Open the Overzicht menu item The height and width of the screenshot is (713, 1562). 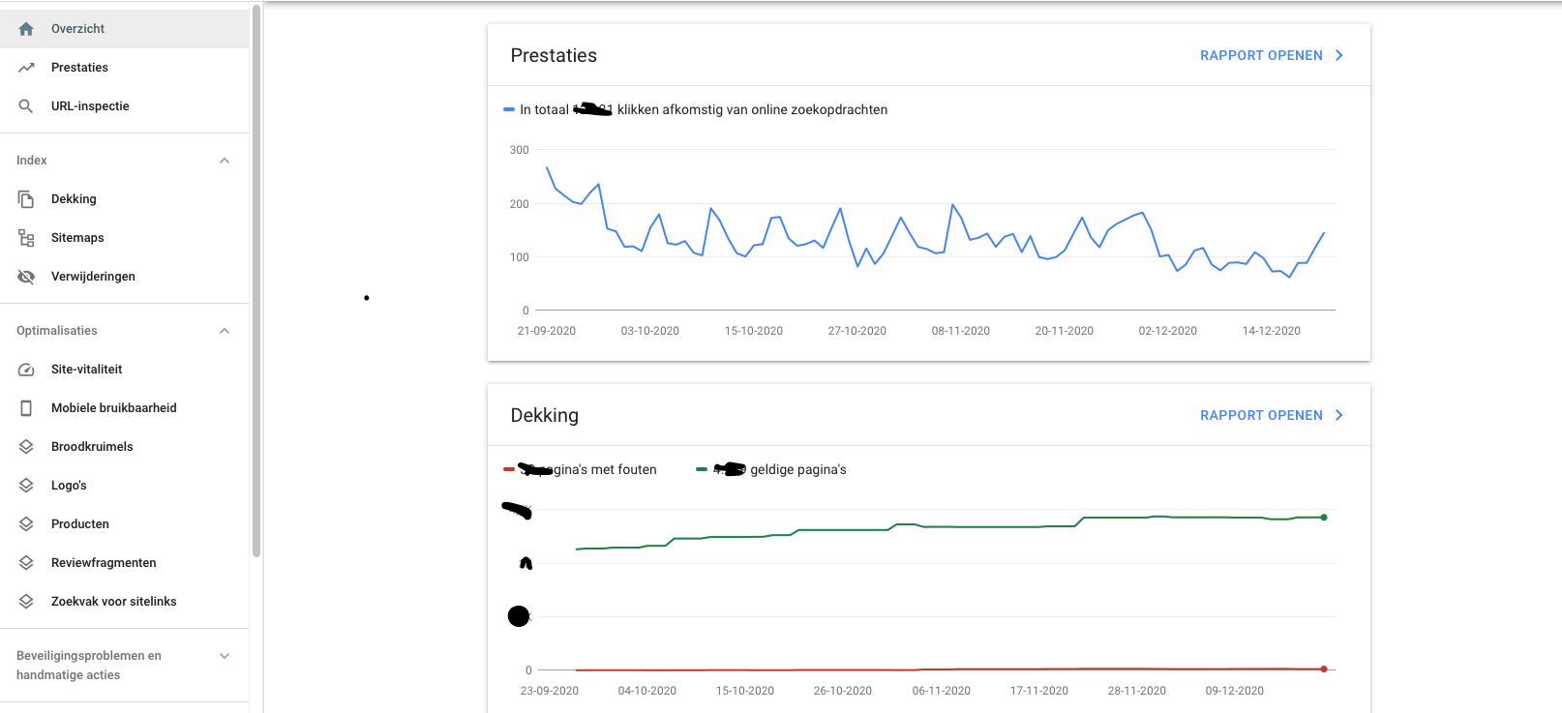124,29
